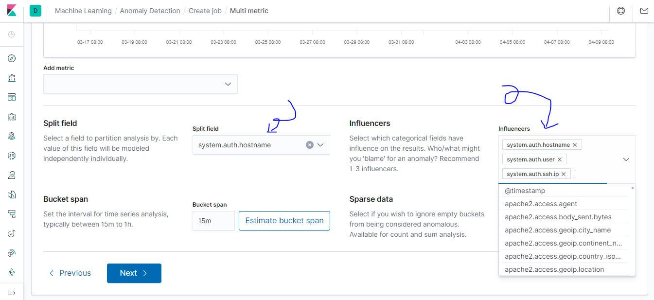Collapse the navigation sidebar
Image resolution: width=654 pixels, height=300 pixels.
[12, 293]
